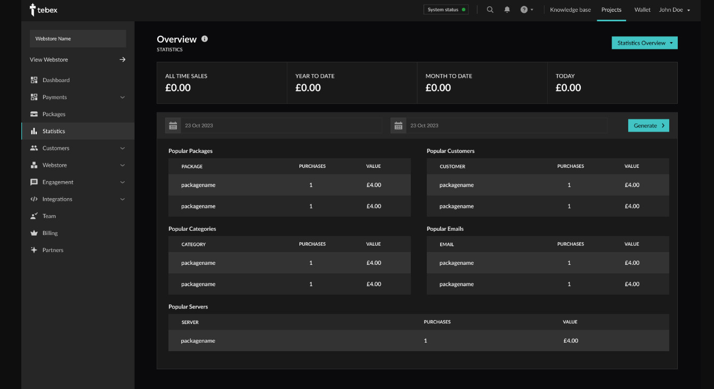Screen dimensions: 714x389
Task: Click the end date calendar icon
Action: [x=398, y=126]
